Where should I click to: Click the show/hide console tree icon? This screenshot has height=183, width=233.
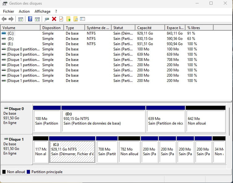pos(21,19)
